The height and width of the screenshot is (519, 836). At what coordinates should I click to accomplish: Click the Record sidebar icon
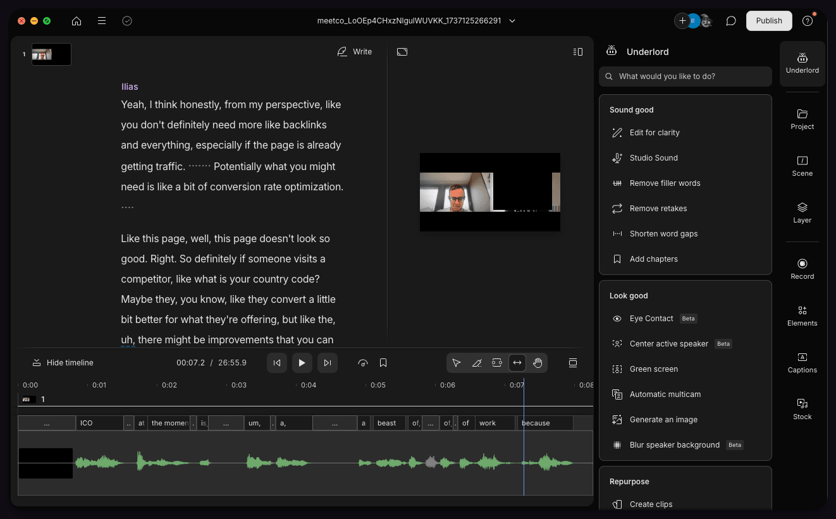(802, 267)
